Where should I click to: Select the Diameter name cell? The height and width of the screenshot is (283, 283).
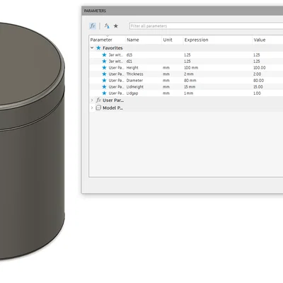[134, 81]
